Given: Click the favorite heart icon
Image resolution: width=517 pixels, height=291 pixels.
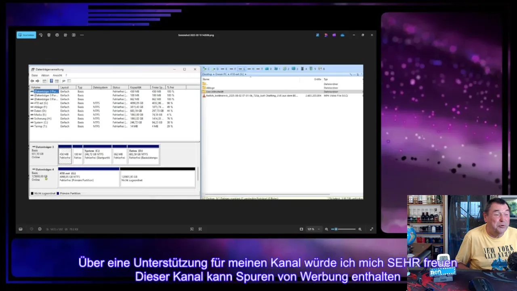Looking at the screenshot, I should click(32, 229).
